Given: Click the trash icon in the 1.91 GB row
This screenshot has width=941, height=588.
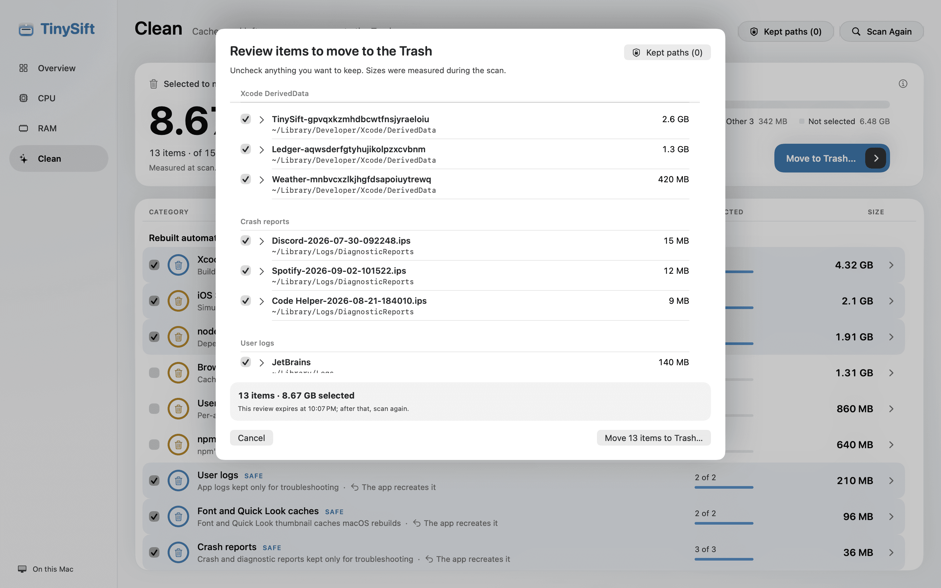Looking at the screenshot, I should [178, 337].
